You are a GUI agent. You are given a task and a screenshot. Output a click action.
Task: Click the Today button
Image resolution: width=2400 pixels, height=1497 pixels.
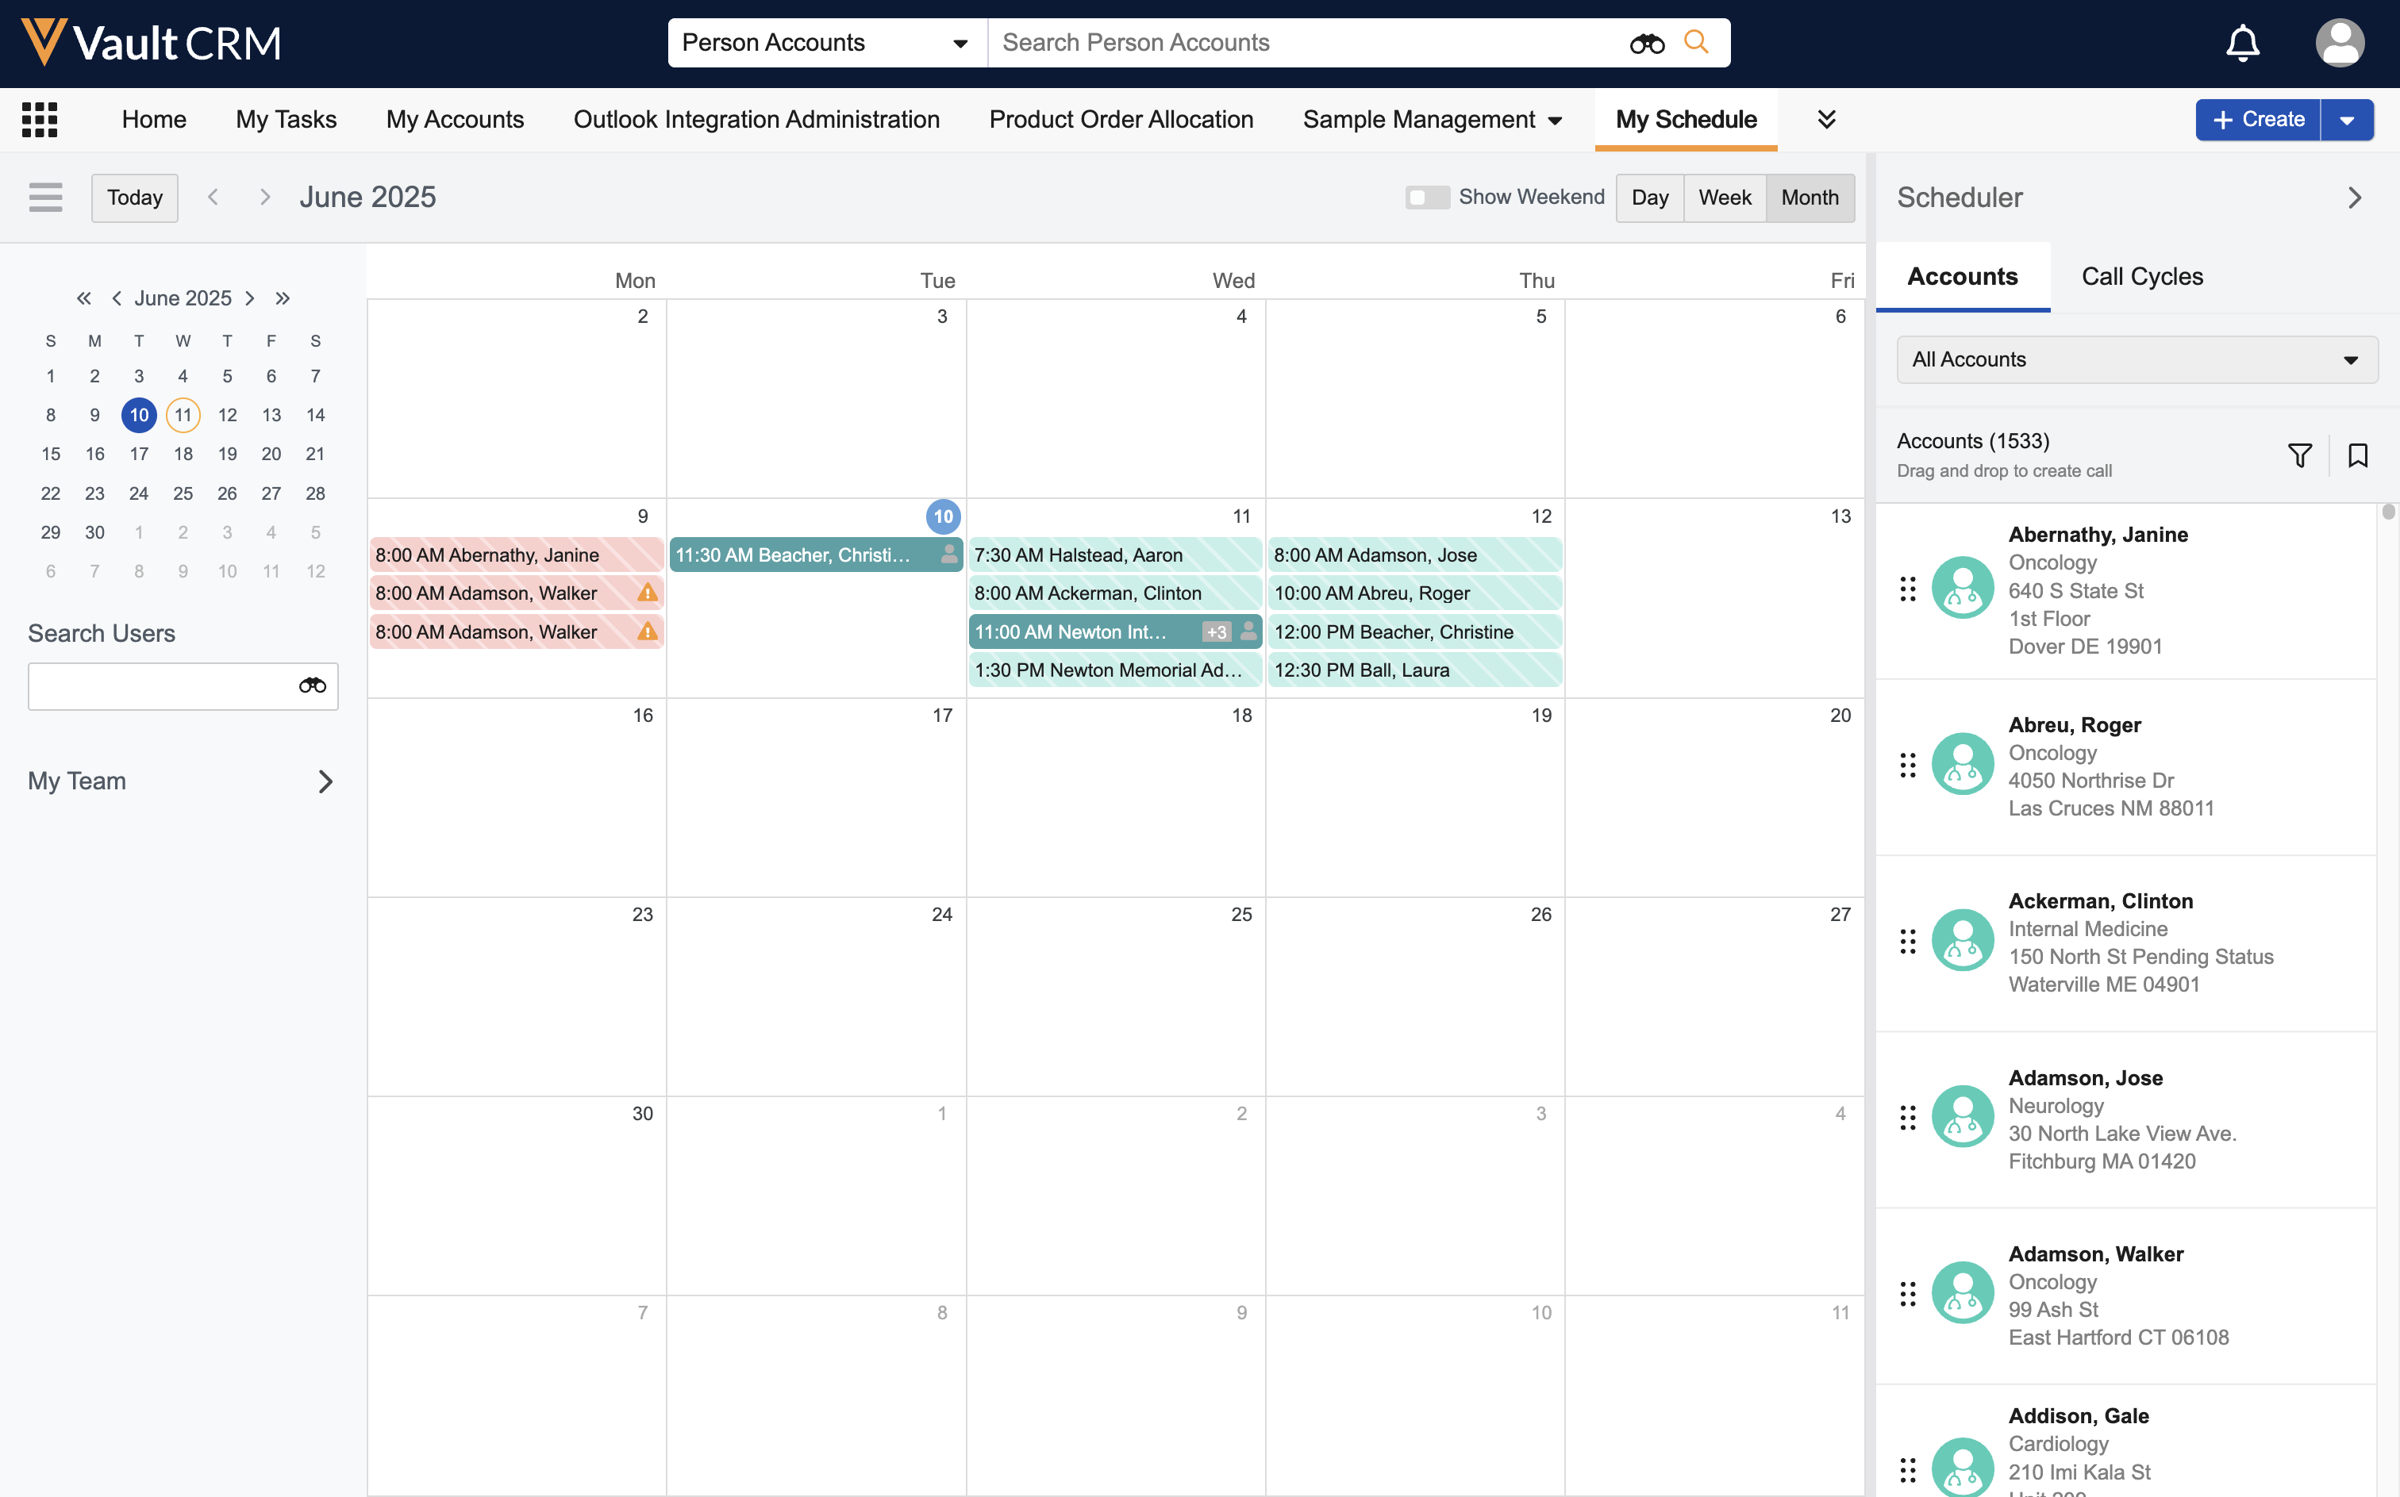click(x=135, y=197)
